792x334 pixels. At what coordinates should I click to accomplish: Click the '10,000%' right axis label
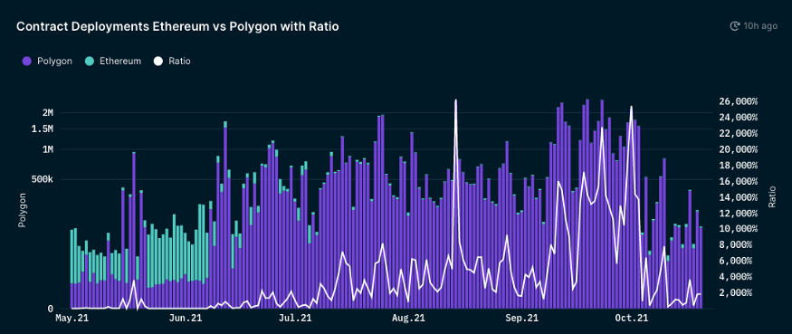[738, 229]
